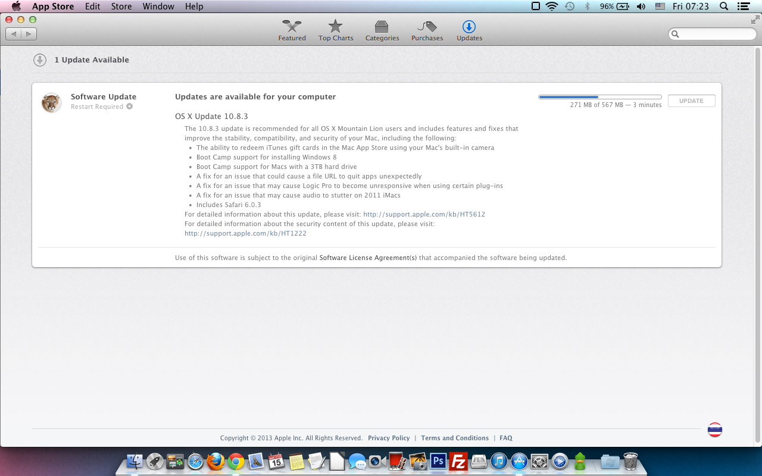The height and width of the screenshot is (476, 762).
Task: Open Finder from the Dock
Action: pyautogui.click(x=135, y=461)
